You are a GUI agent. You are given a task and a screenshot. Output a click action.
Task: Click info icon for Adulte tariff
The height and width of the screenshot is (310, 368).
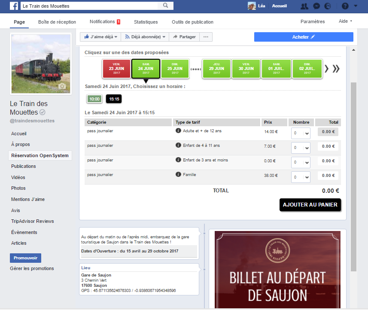178,131
